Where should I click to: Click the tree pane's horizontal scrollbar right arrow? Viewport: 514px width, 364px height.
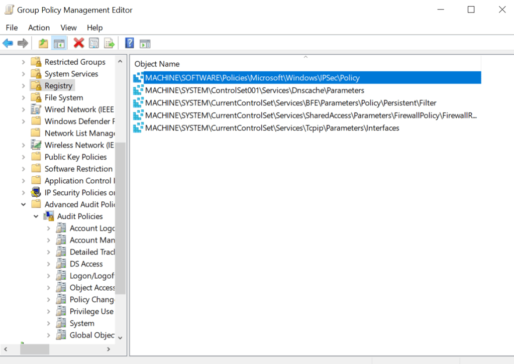(x=109, y=349)
